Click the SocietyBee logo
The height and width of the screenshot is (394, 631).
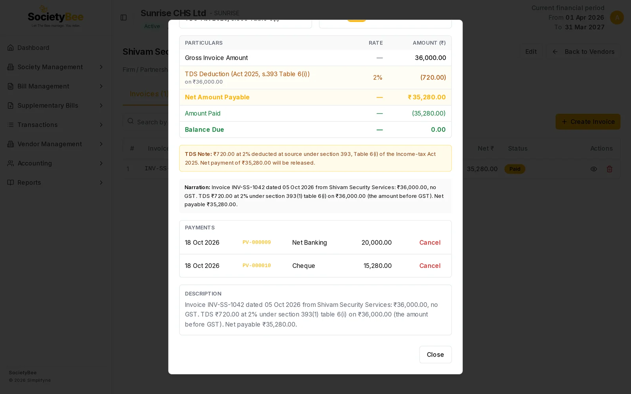[x=55, y=17]
